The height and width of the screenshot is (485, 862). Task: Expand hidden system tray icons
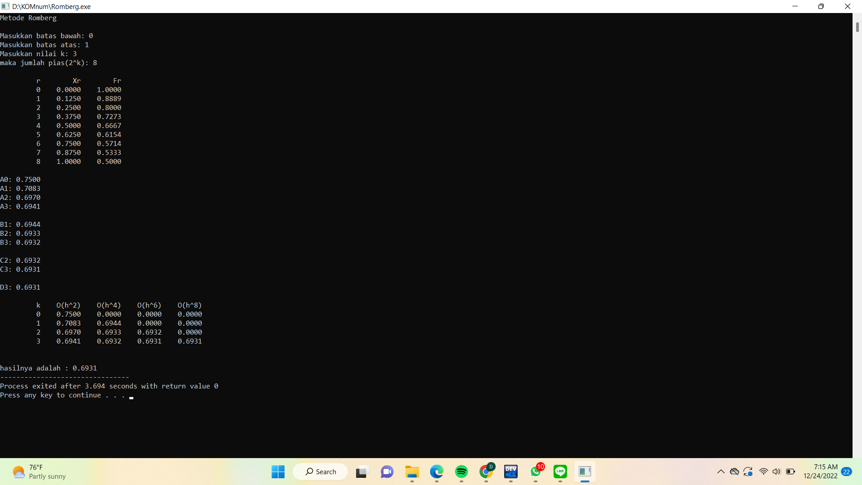click(721, 472)
